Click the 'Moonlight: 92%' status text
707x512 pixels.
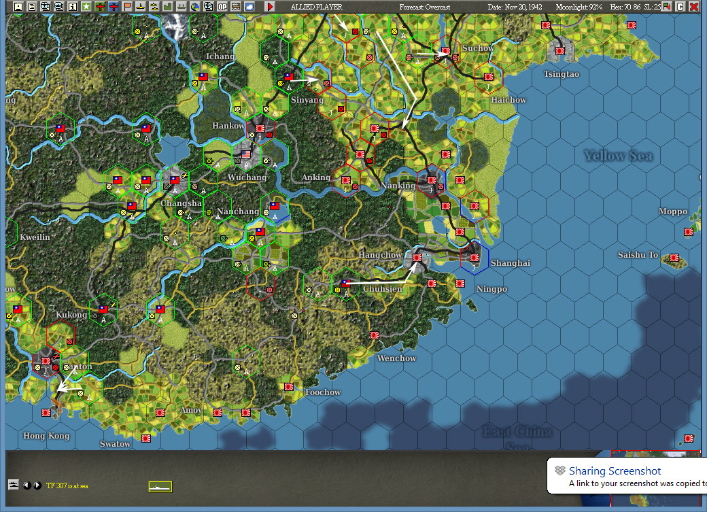tap(579, 7)
